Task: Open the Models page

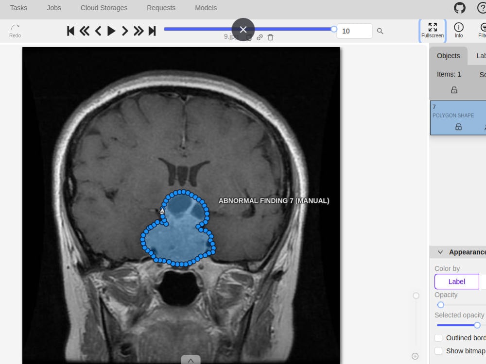Action: click(x=206, y=8)
